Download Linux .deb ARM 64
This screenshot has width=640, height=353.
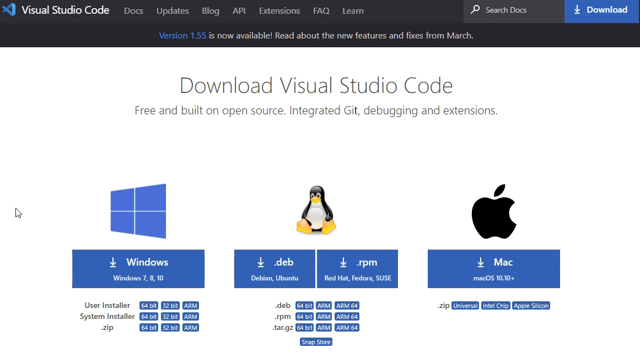(347, 305)
